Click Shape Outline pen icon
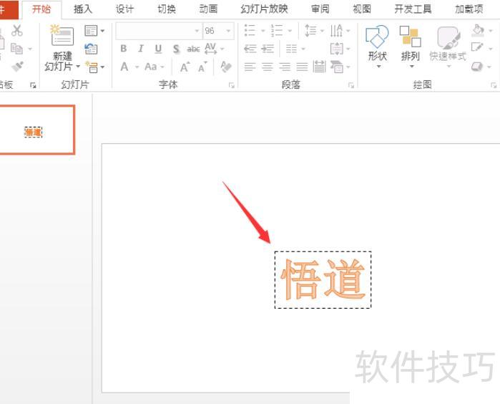 point(477,47)
